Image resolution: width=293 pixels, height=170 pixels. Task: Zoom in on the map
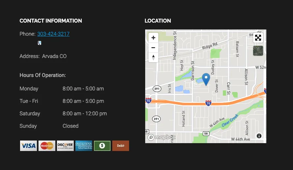pos(153,38)
